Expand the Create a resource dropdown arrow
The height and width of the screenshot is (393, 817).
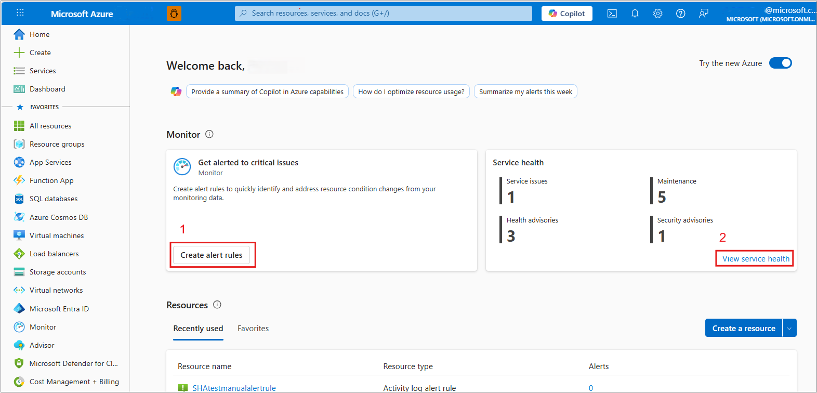(x=789, y=328)
